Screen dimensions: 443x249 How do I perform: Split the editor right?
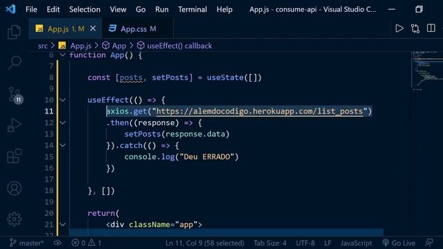point(431,28)
